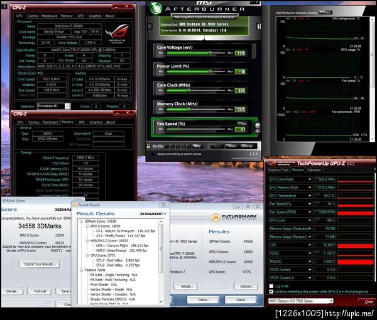This screenshot has height=320, width=377.
Task: Click Demo button in 3DMark window
Action: click(204, 300)
